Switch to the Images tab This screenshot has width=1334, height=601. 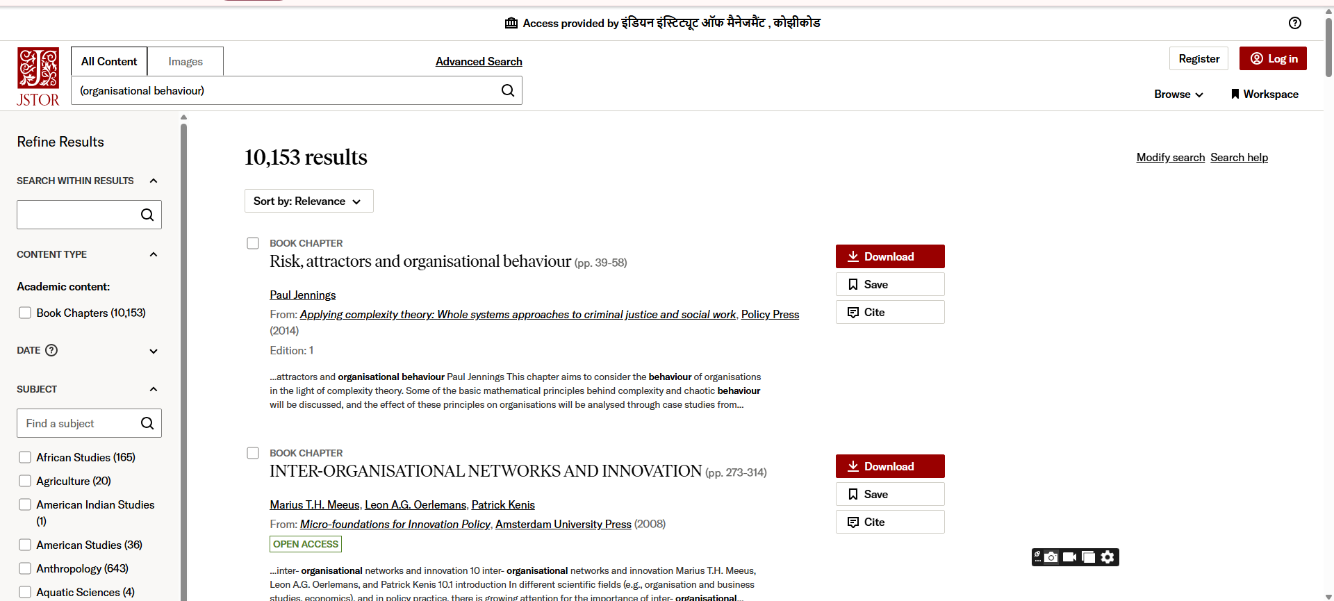point(186,61)
